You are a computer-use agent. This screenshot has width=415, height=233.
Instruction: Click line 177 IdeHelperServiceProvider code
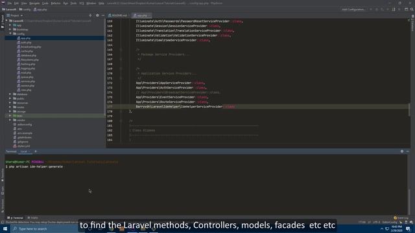[x=185, y=107]
